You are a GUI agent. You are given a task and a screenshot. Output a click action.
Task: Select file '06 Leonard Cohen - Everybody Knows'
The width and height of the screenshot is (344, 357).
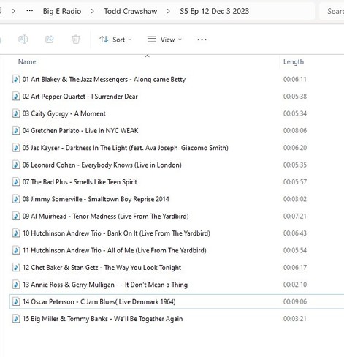click(x=102, y=165)
